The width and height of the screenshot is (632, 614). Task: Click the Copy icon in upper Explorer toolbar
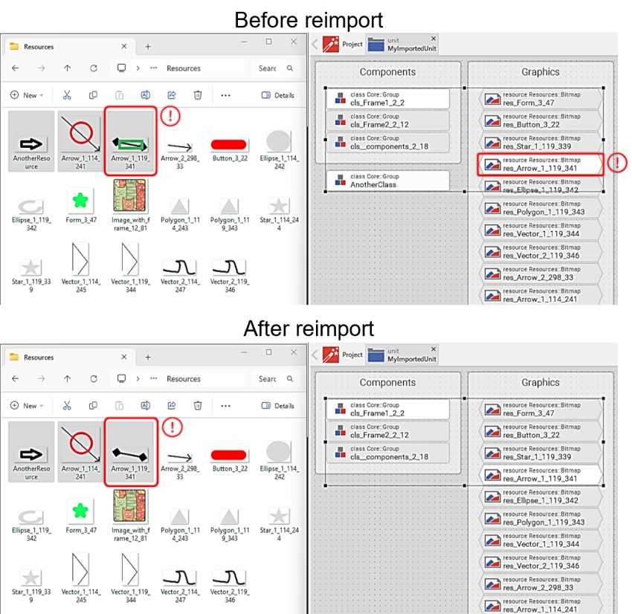[93, 95]
